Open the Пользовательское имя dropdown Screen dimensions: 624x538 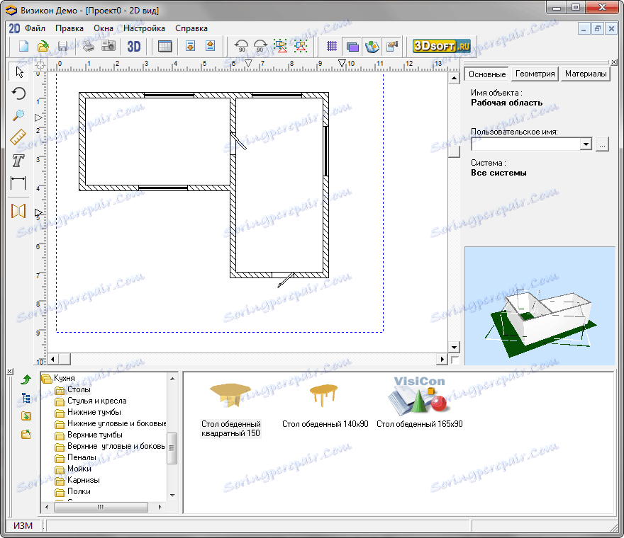[x=586, y=144]
